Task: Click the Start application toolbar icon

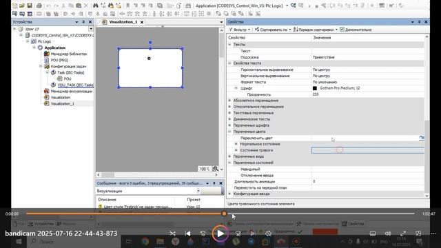Action: 309,6
